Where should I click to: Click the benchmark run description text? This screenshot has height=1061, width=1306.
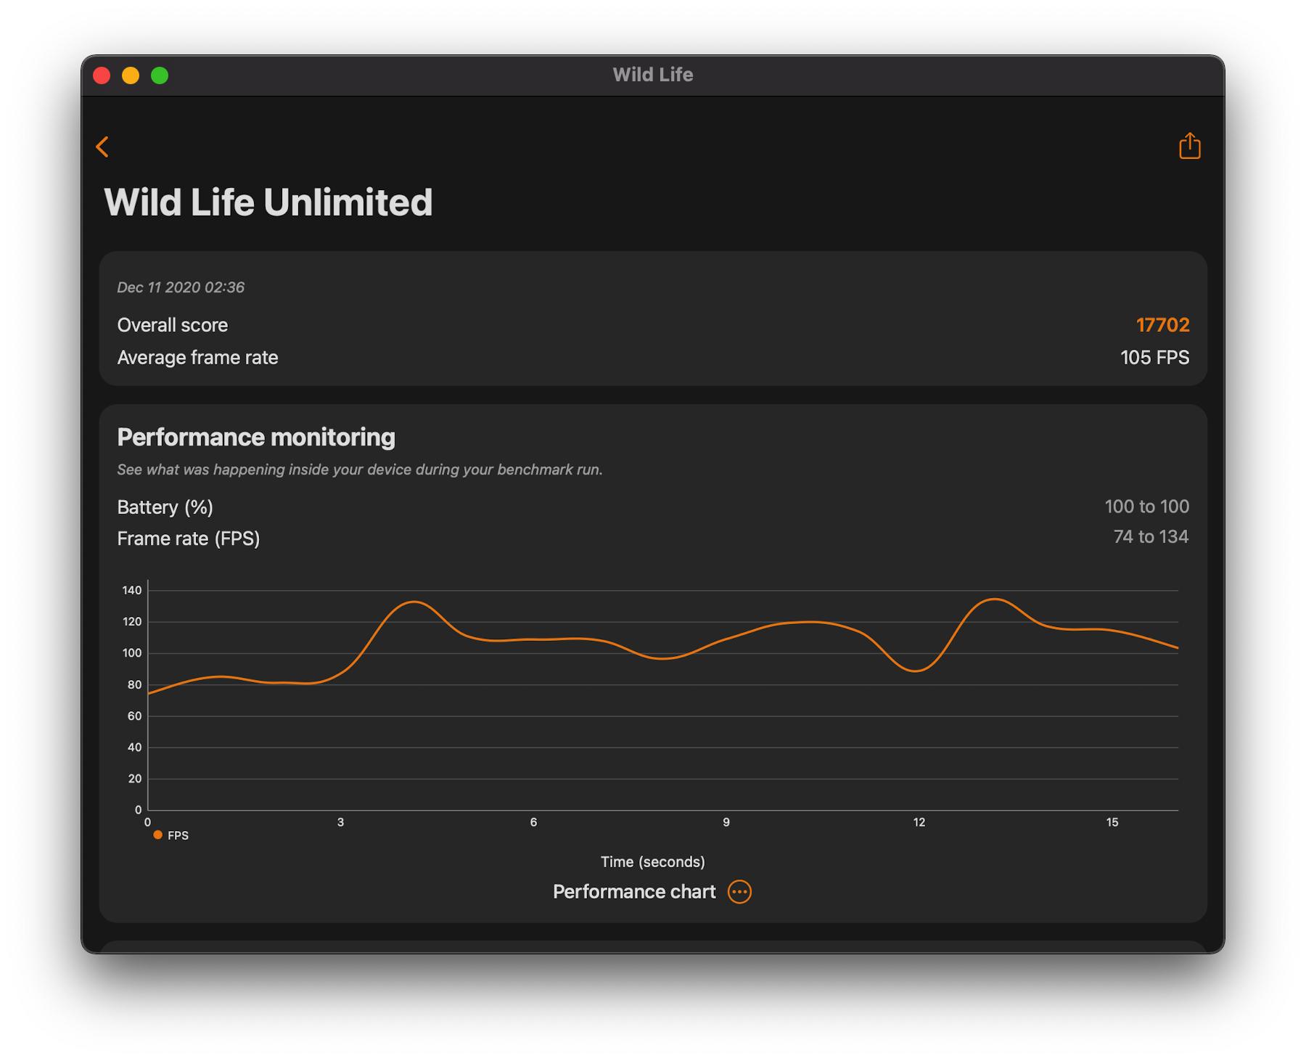[x=360, y=470]
